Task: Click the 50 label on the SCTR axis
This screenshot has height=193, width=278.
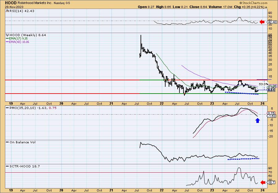Action: (270, 176)
